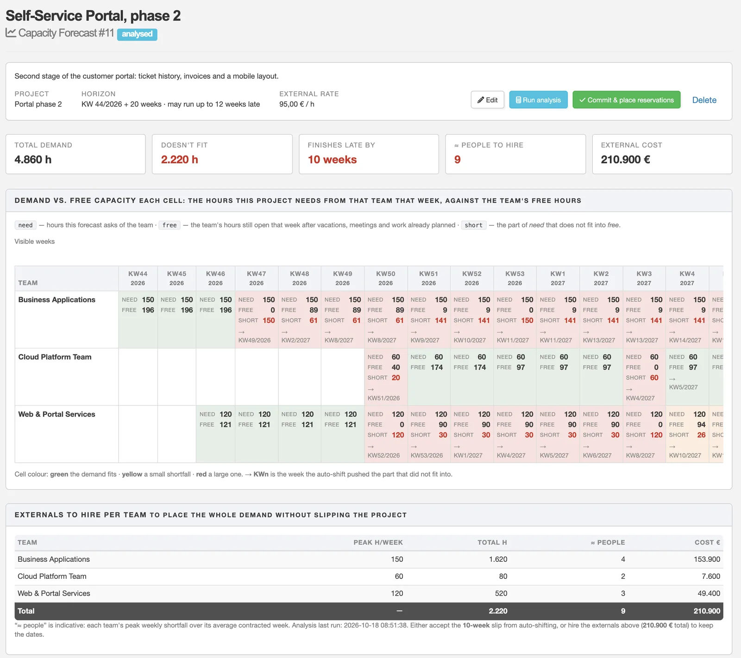Click the Delete link
This screenshot has height=658, width=741.
(x=704, y=100)
